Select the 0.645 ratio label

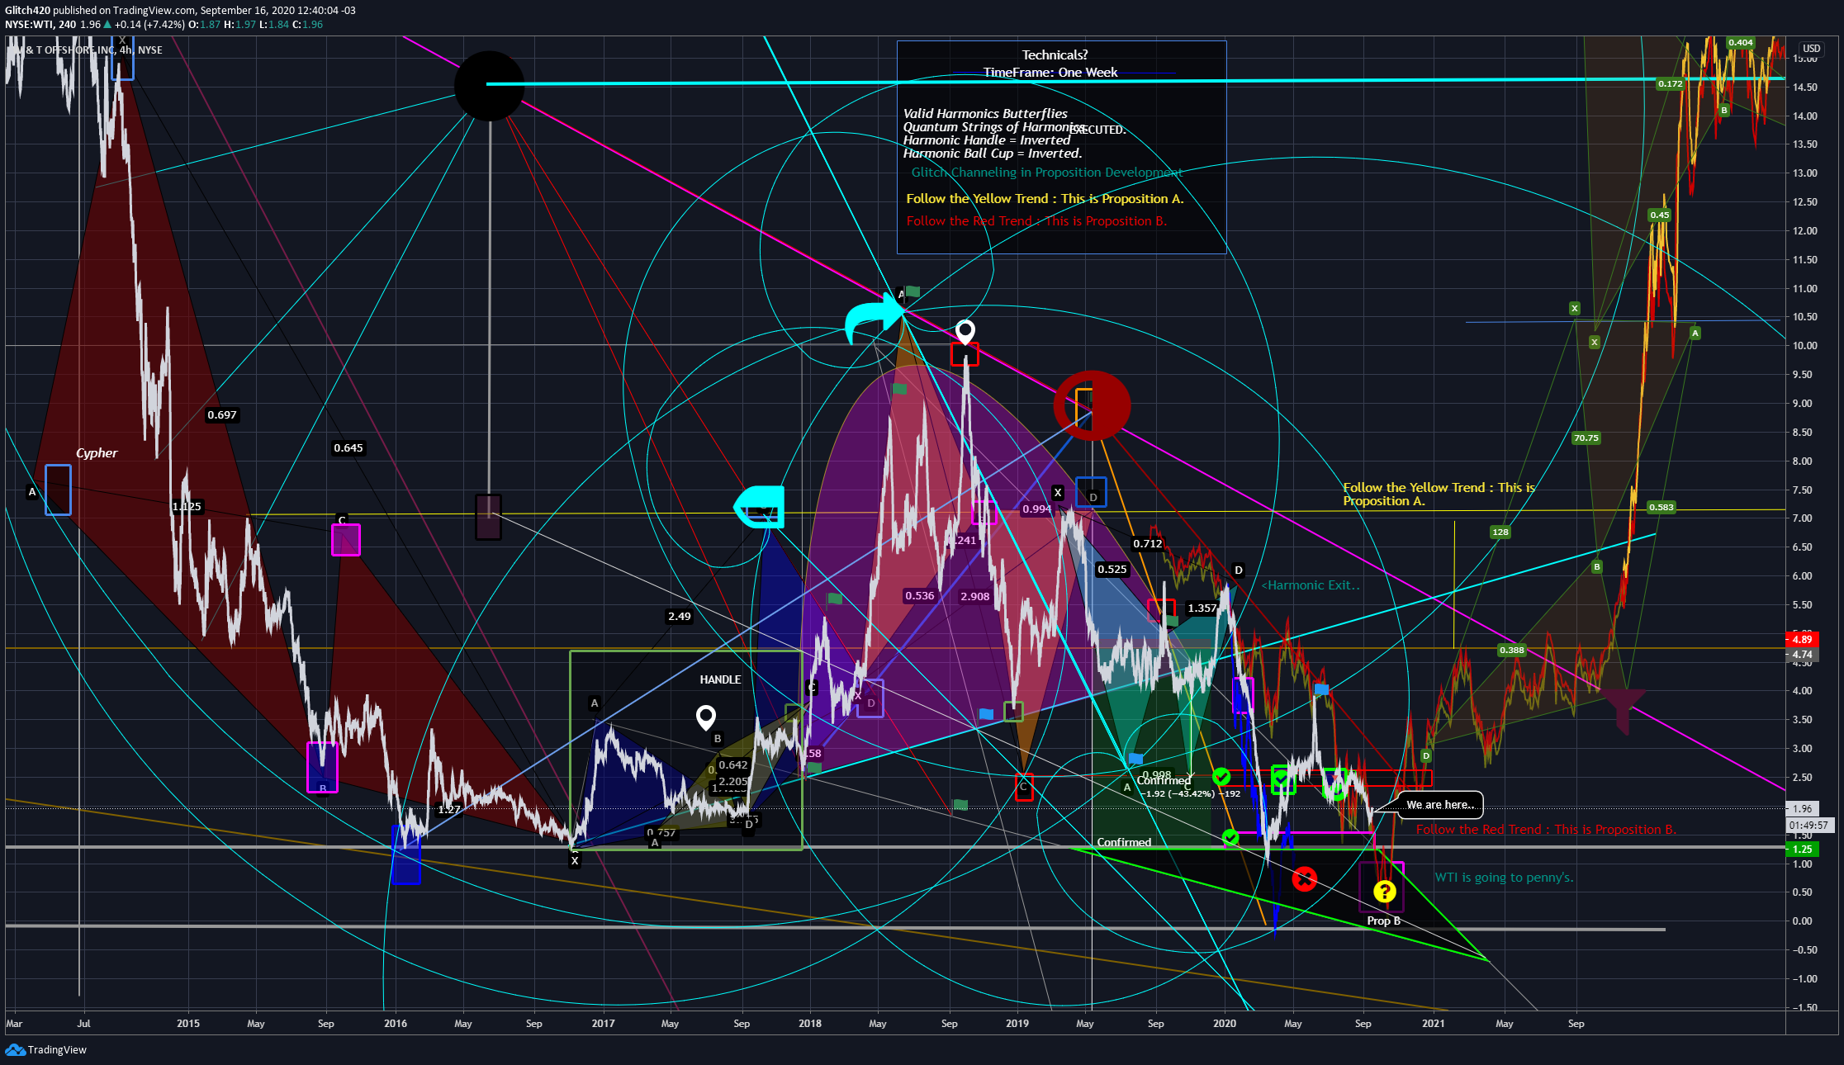point(348,448)
